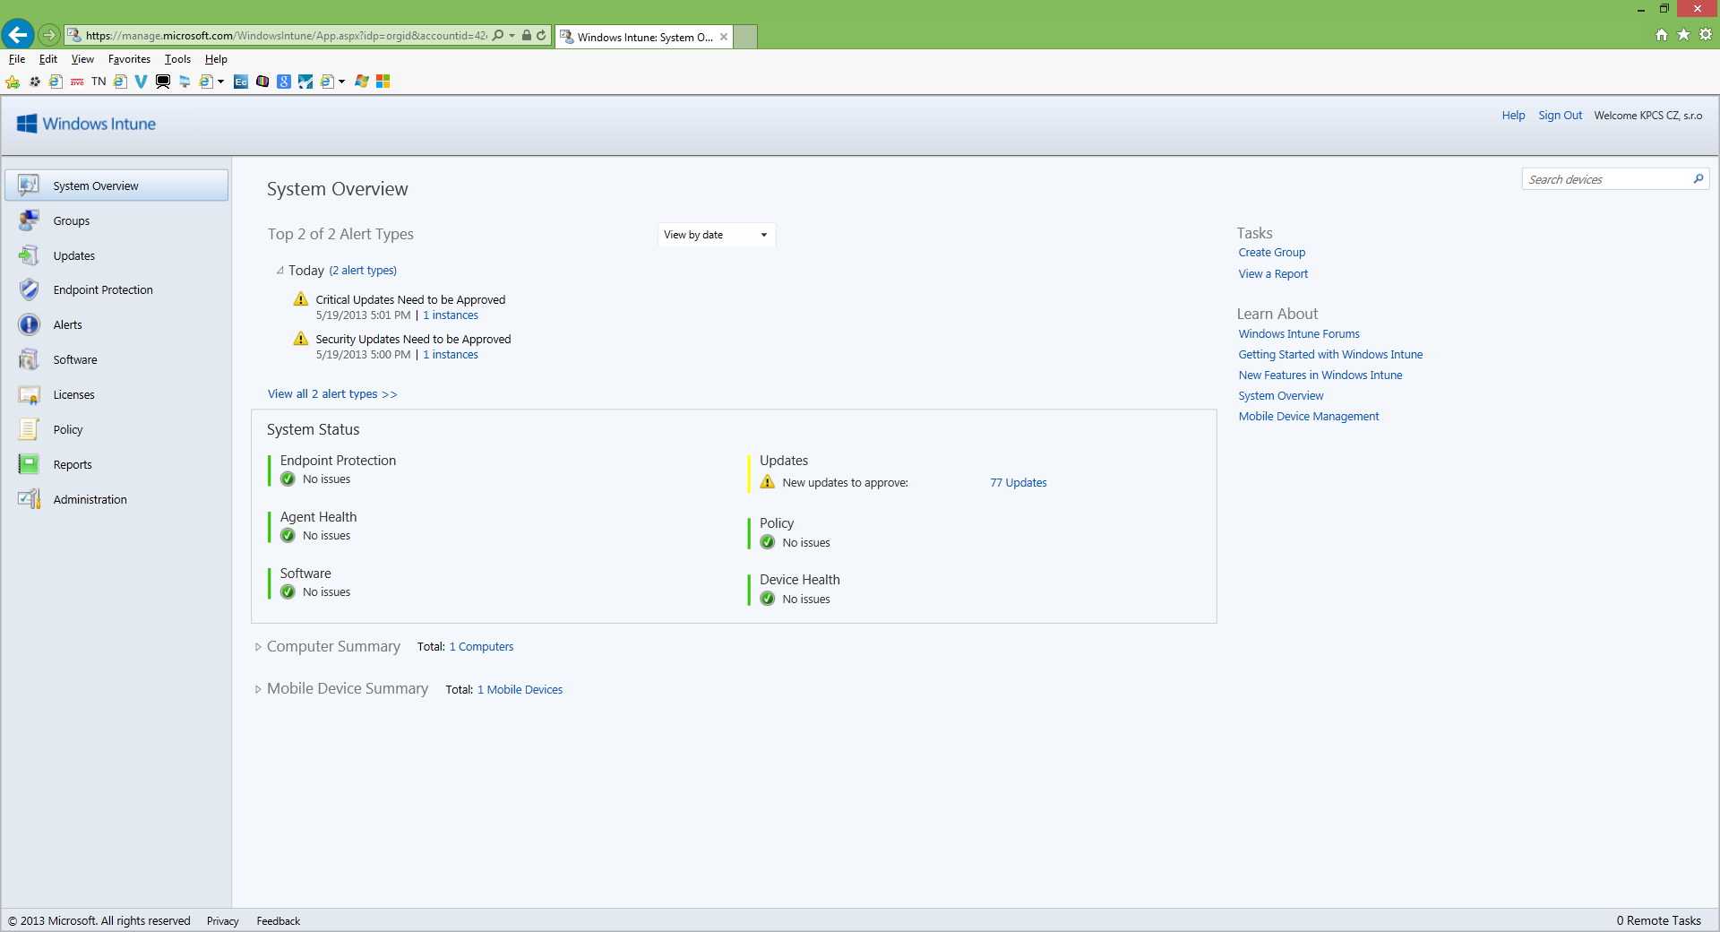
Task: Collapse the Today alert group triangle
Action: click(279, 271)
